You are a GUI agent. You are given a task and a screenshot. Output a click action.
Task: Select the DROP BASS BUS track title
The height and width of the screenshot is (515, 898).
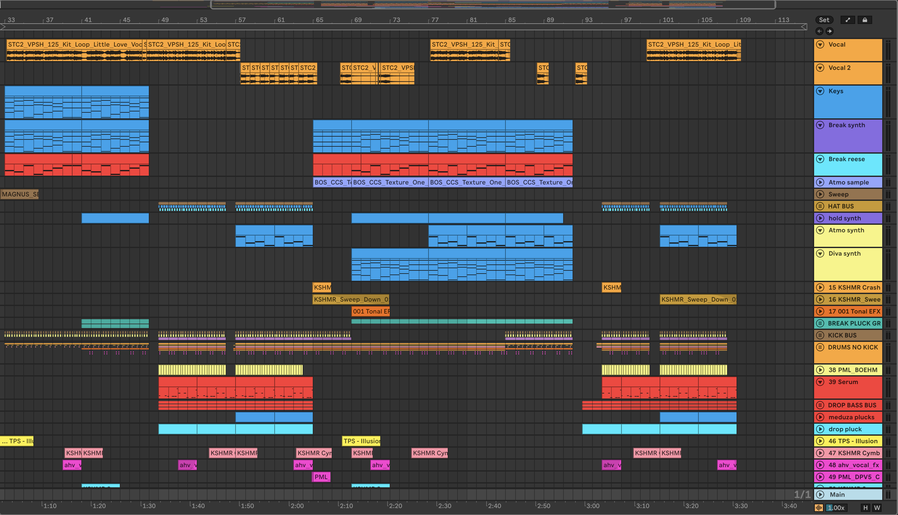point(852,405)
